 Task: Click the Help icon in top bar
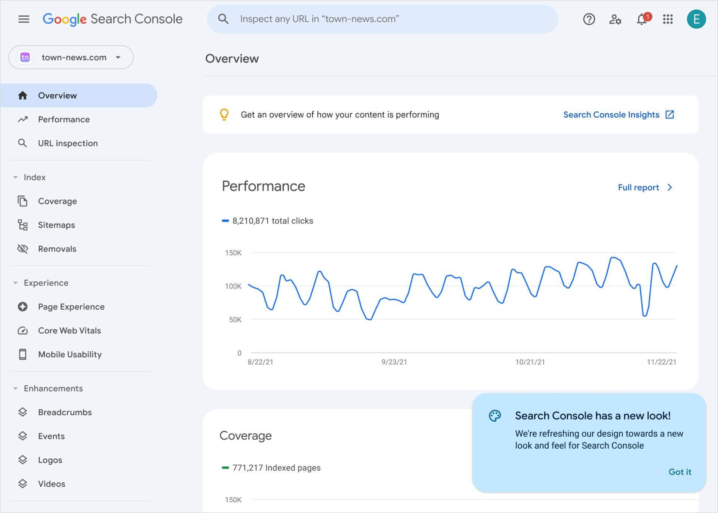(x=589, y=19)
